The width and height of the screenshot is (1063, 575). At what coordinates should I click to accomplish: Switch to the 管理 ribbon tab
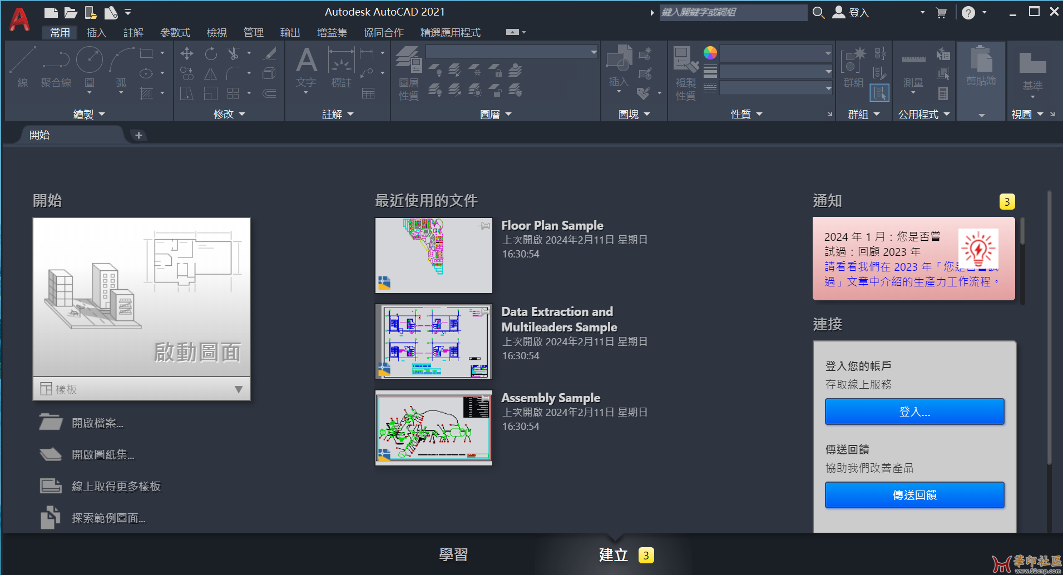(254, 33)
